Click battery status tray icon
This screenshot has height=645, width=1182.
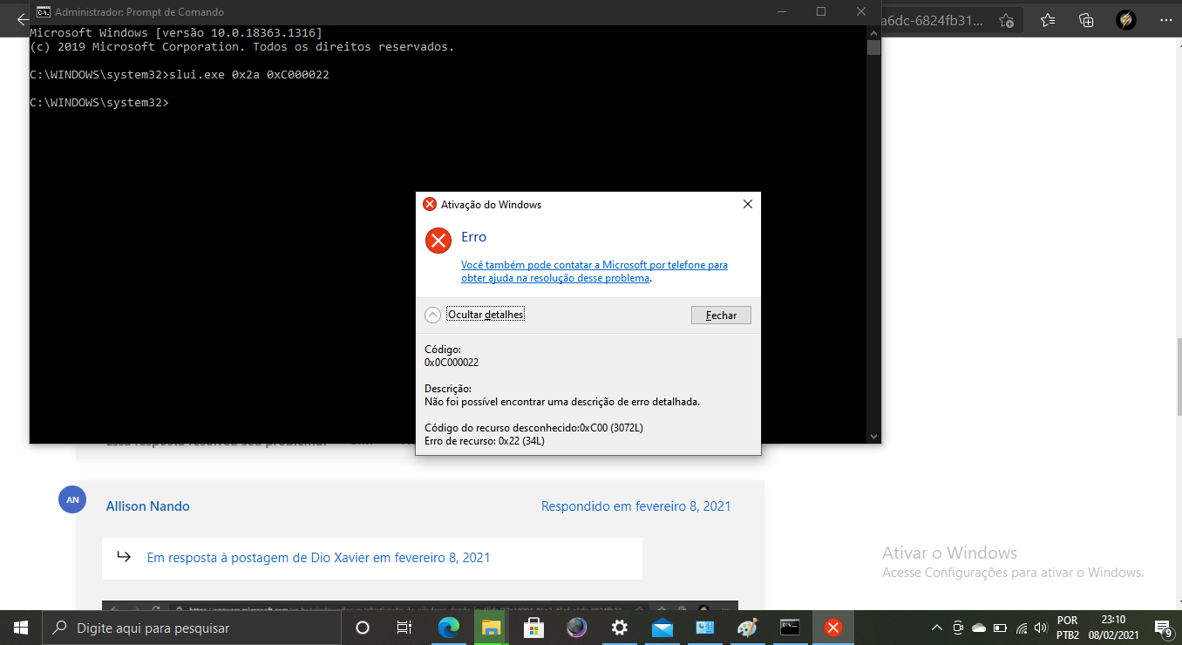(1000, 628)
